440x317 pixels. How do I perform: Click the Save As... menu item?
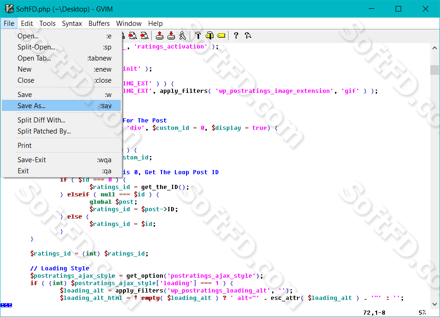pyautogui.click(x=62, y=106)
